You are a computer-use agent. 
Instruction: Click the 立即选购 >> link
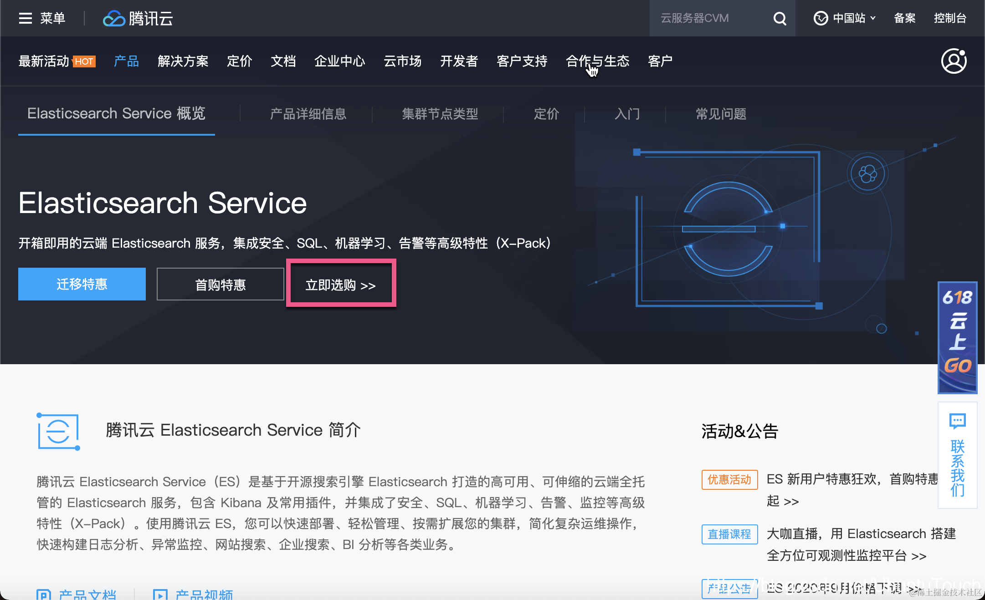tap(341, 285)
